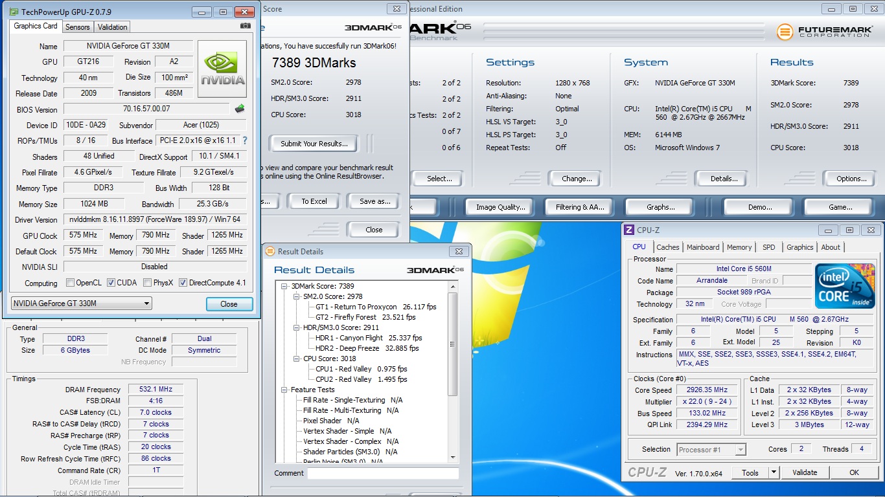Image resolution: width=885 pixels, height=497 pixels.
Task: Click the BIOS Version value 70.16.57.00.07
Action: 146,109
